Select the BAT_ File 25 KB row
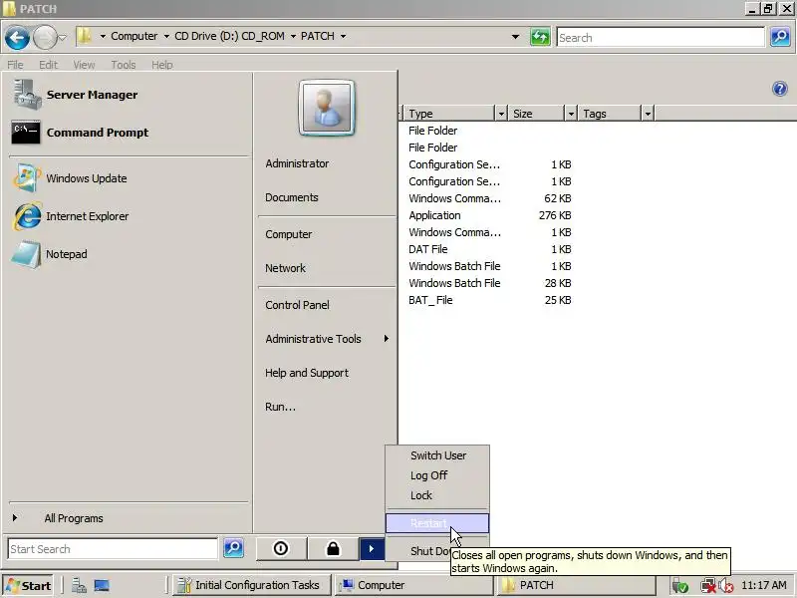This screenshot has height=598, width=797. point(489,300)
